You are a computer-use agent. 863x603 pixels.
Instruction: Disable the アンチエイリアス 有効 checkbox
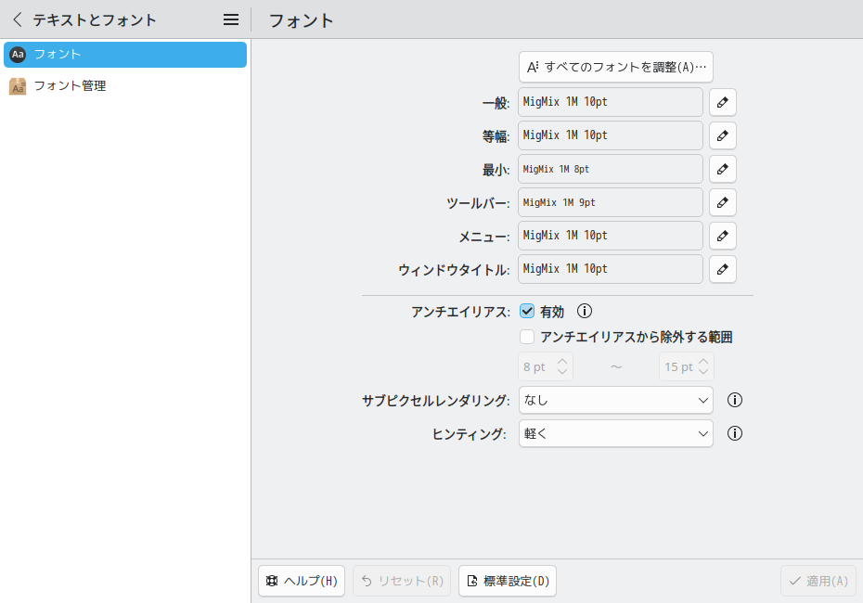coord(527,312)
